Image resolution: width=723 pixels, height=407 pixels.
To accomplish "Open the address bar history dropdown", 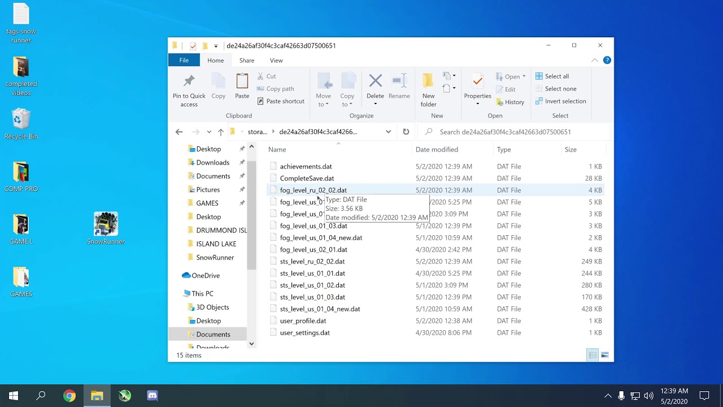I will click(388, 132).
